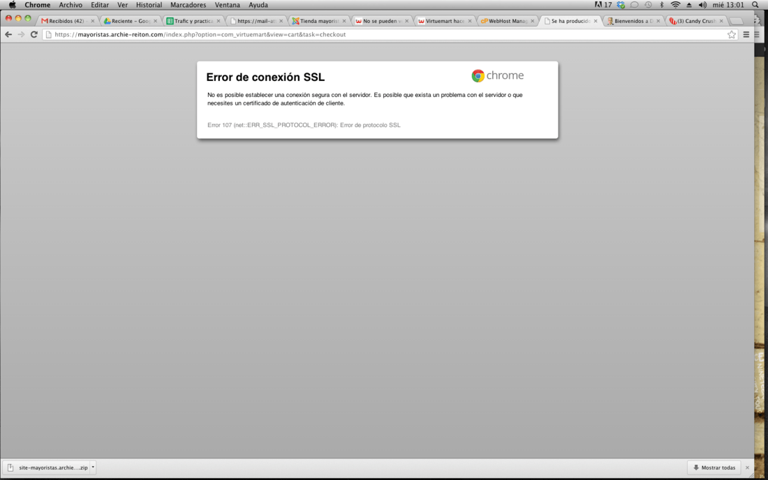Open the Apple menu
This screenshot has width=768, height=480.
point(13,5)
